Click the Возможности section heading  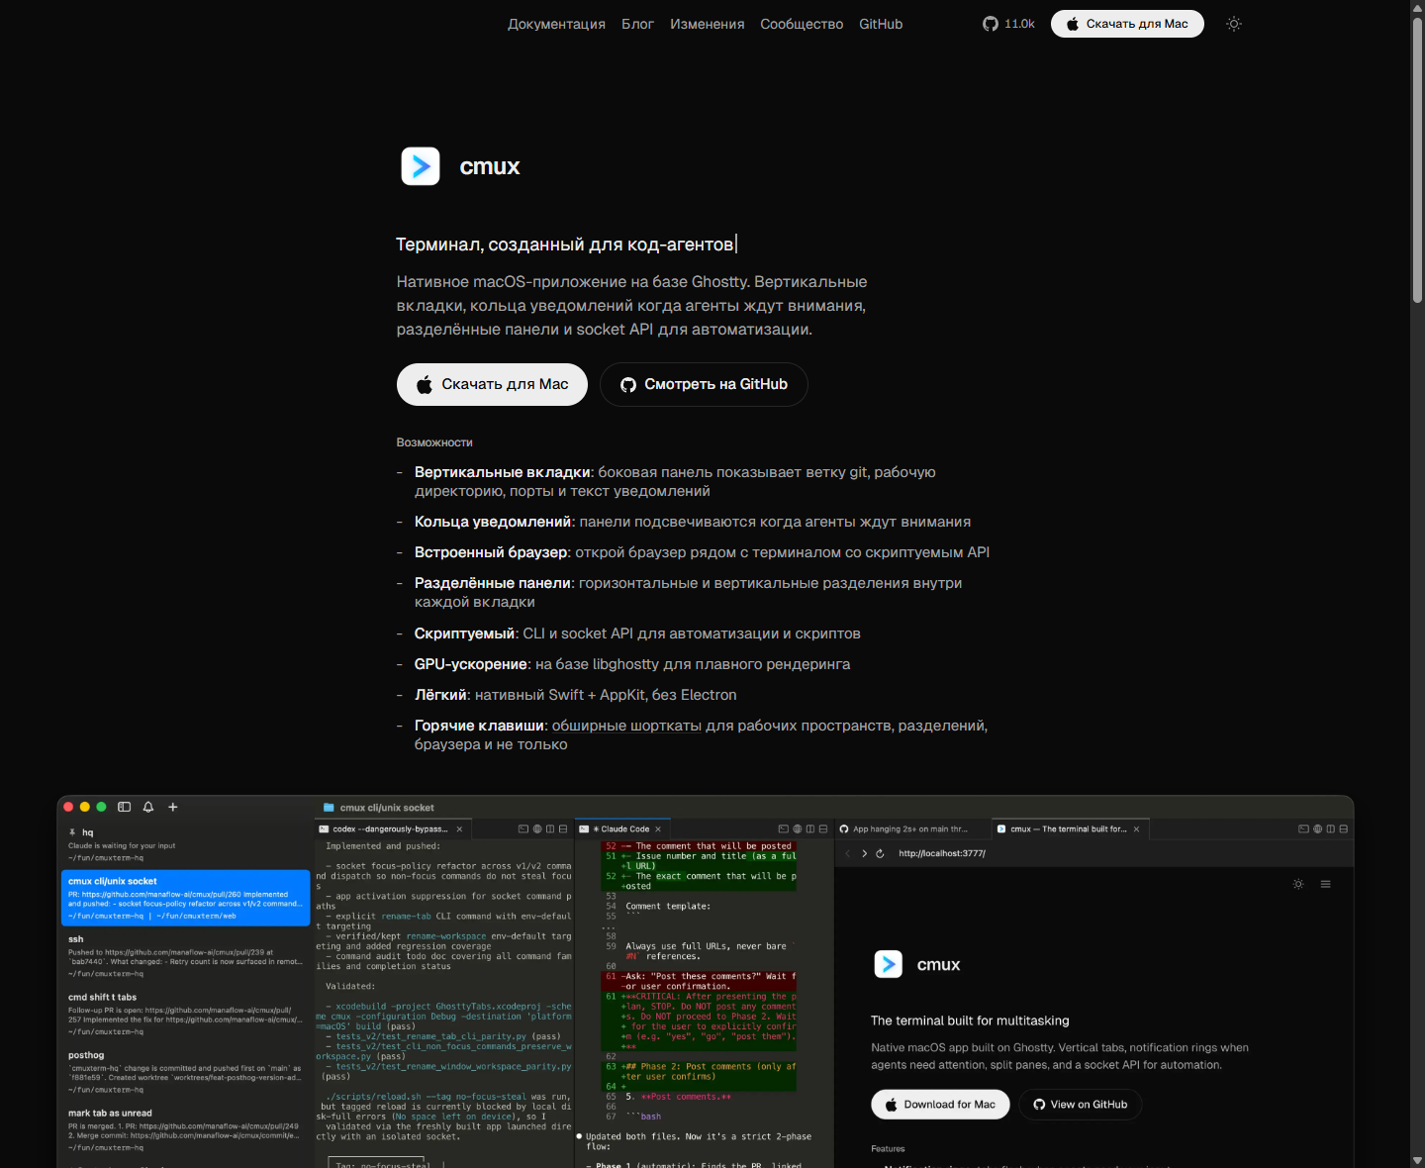pos(434,442)
